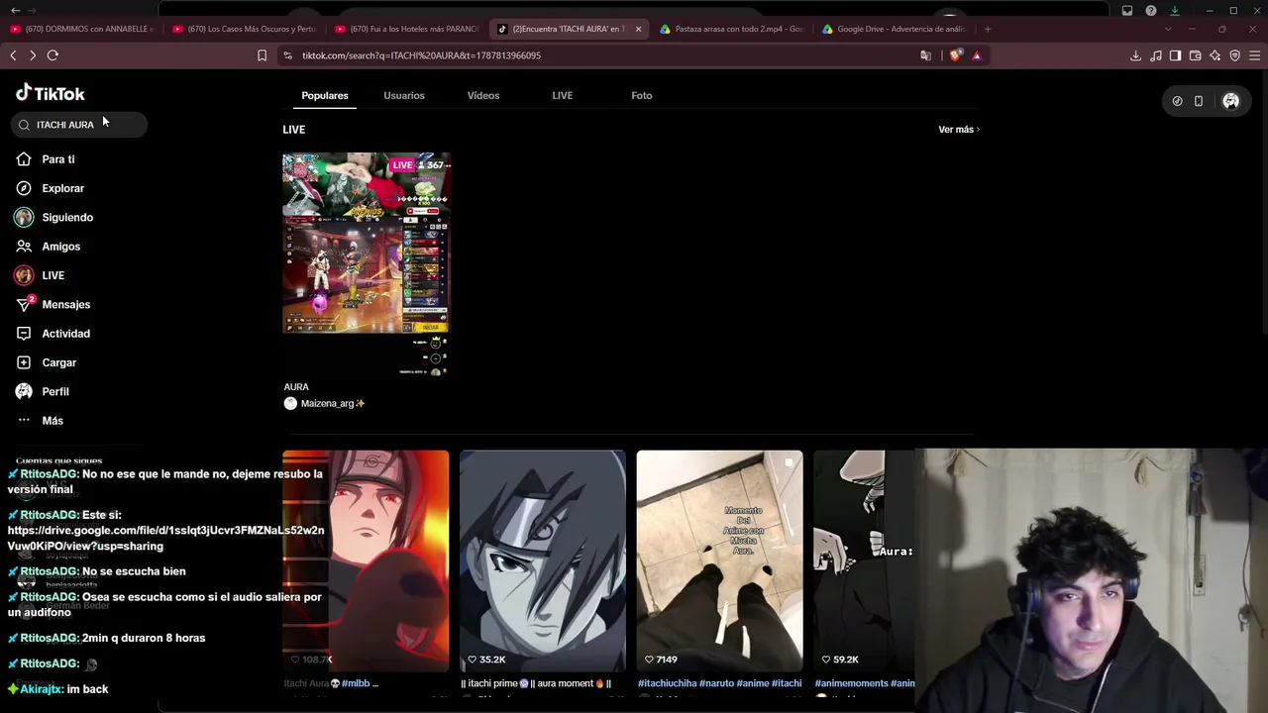Viewport: 1268px width, 713px height.
Task: Open the Para ti feed link
Action: click(58, 159)
